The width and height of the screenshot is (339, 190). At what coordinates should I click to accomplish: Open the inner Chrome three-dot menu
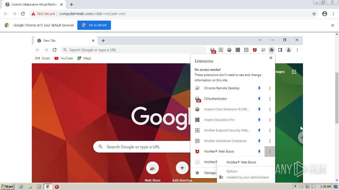(297, 50)
